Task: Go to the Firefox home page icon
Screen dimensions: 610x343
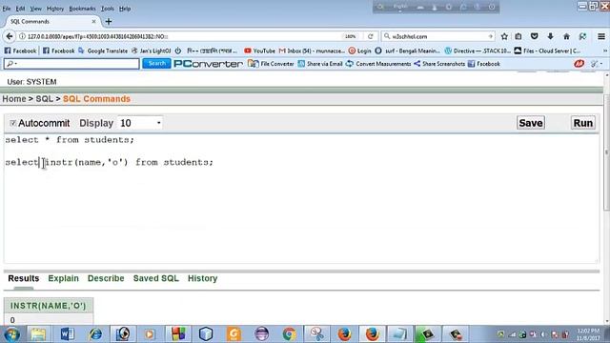Action: 566,36
